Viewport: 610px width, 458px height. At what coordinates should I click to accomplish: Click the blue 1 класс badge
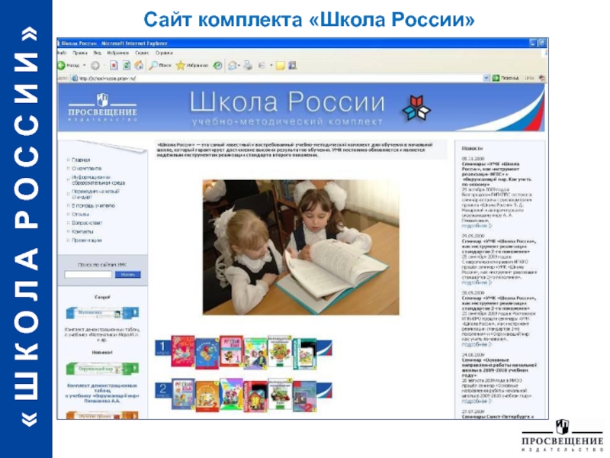[162, 348]
